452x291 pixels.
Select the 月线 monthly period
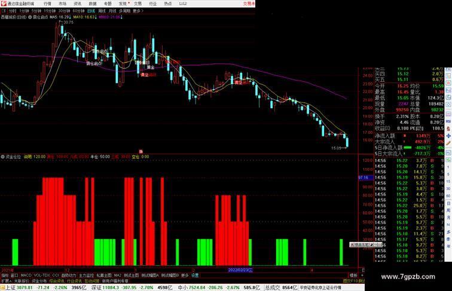pyautogui.click(x=112, y=11)
